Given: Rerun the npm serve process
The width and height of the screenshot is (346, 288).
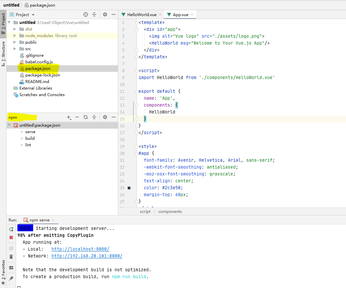Looking at the screenshot, I should click(x=11, y=229).
